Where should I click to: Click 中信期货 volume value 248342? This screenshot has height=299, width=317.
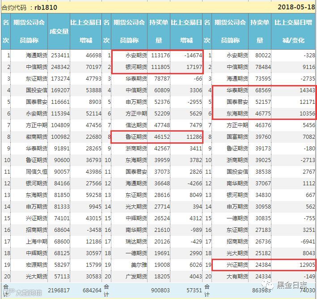tap(60, 67)
